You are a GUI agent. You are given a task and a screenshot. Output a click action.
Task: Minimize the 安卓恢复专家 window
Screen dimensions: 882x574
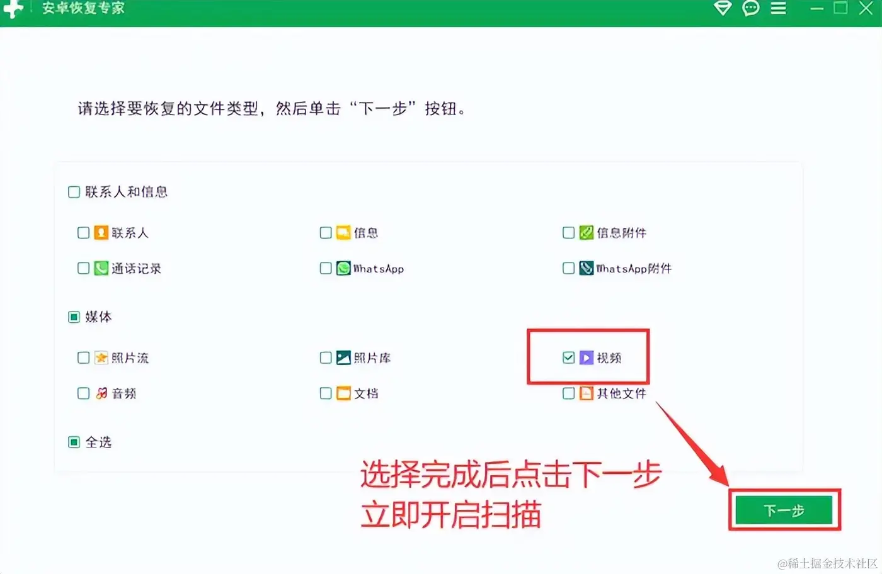point(817,9)
